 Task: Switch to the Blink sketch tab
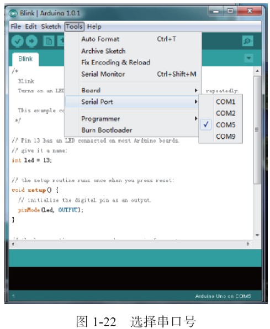(x=25, y=59)
